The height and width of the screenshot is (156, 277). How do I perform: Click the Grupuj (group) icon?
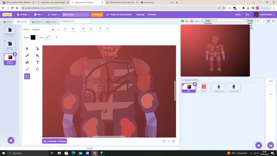pos(65,30)
